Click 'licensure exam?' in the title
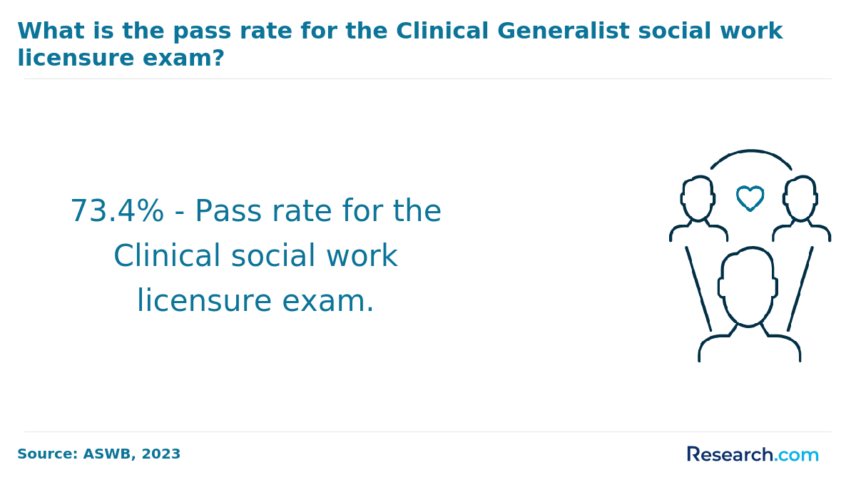The width and height of the screenshot is (856, 485). coord(121,58)
